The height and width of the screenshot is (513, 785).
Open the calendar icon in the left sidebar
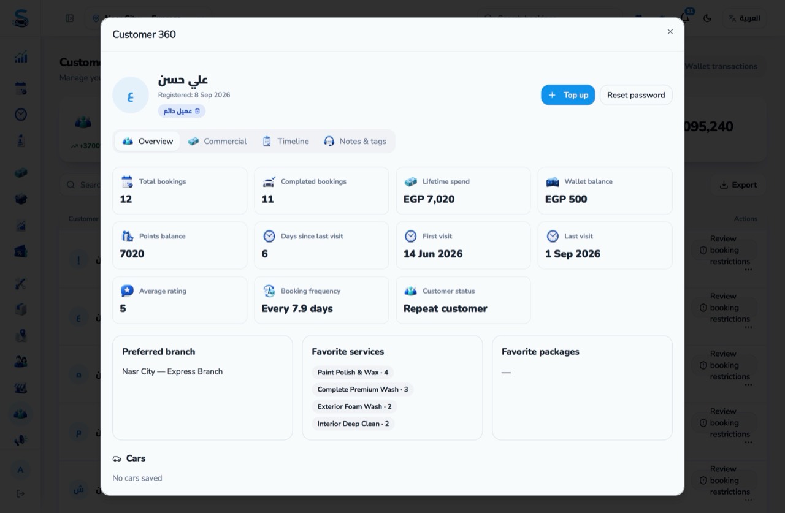21,88
